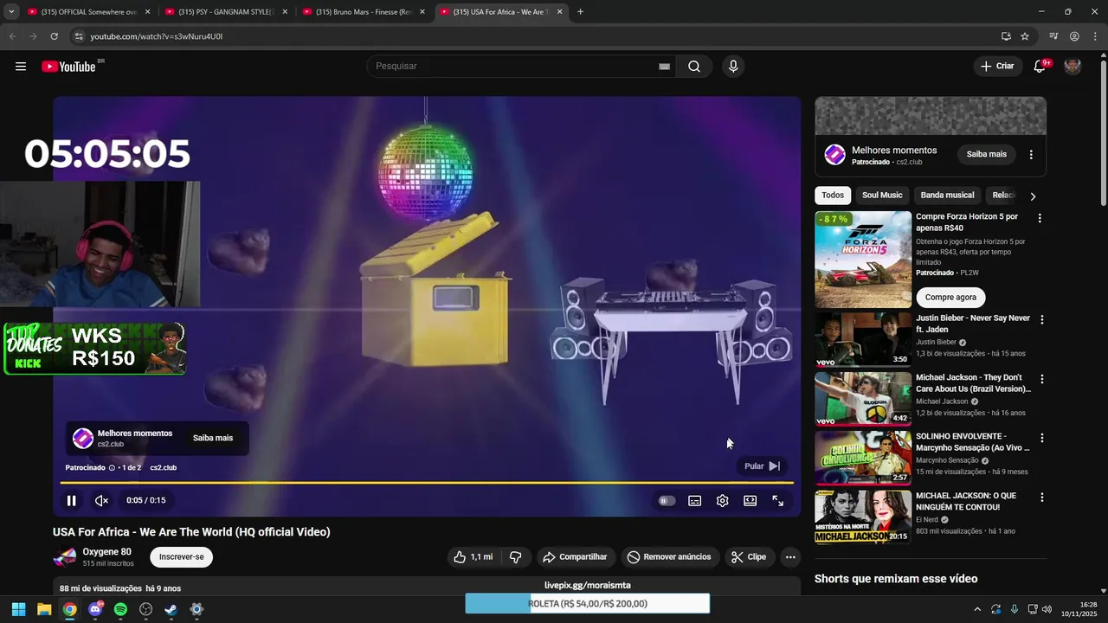Pause the video ad

(72, 500)
